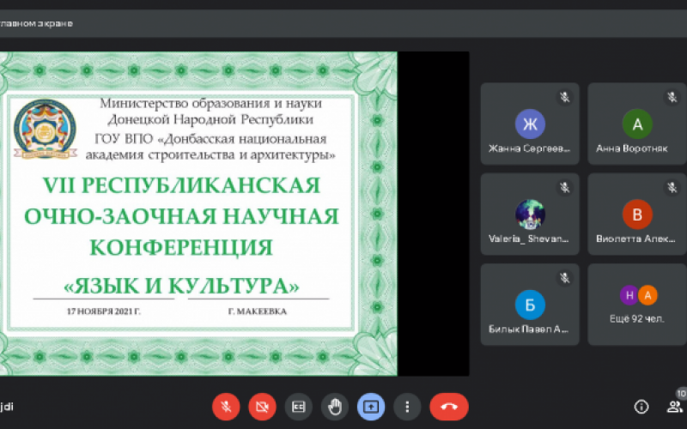Select Жанна Сергеев... participant tile
Screen dimensions: 687x429
[530, 124]
